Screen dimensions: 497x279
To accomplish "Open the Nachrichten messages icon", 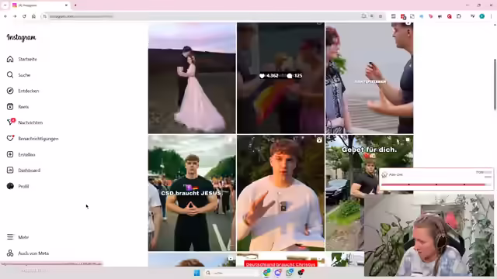I will coord(11,122).
